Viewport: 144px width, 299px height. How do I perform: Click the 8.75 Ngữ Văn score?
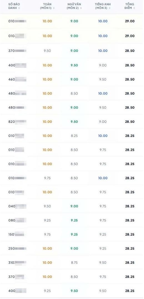(x=74, y=263)
